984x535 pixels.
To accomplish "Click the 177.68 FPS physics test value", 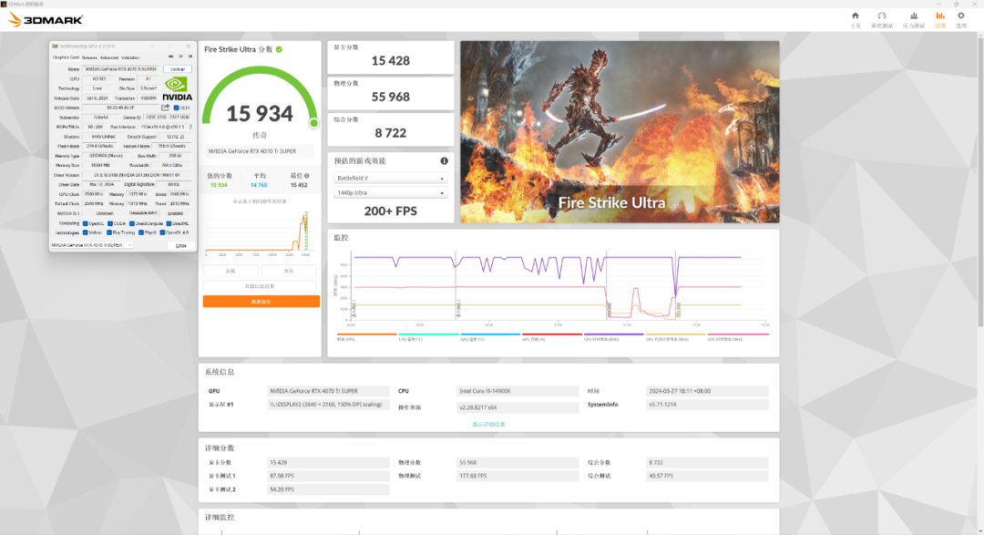I will [x=518, y=476].
